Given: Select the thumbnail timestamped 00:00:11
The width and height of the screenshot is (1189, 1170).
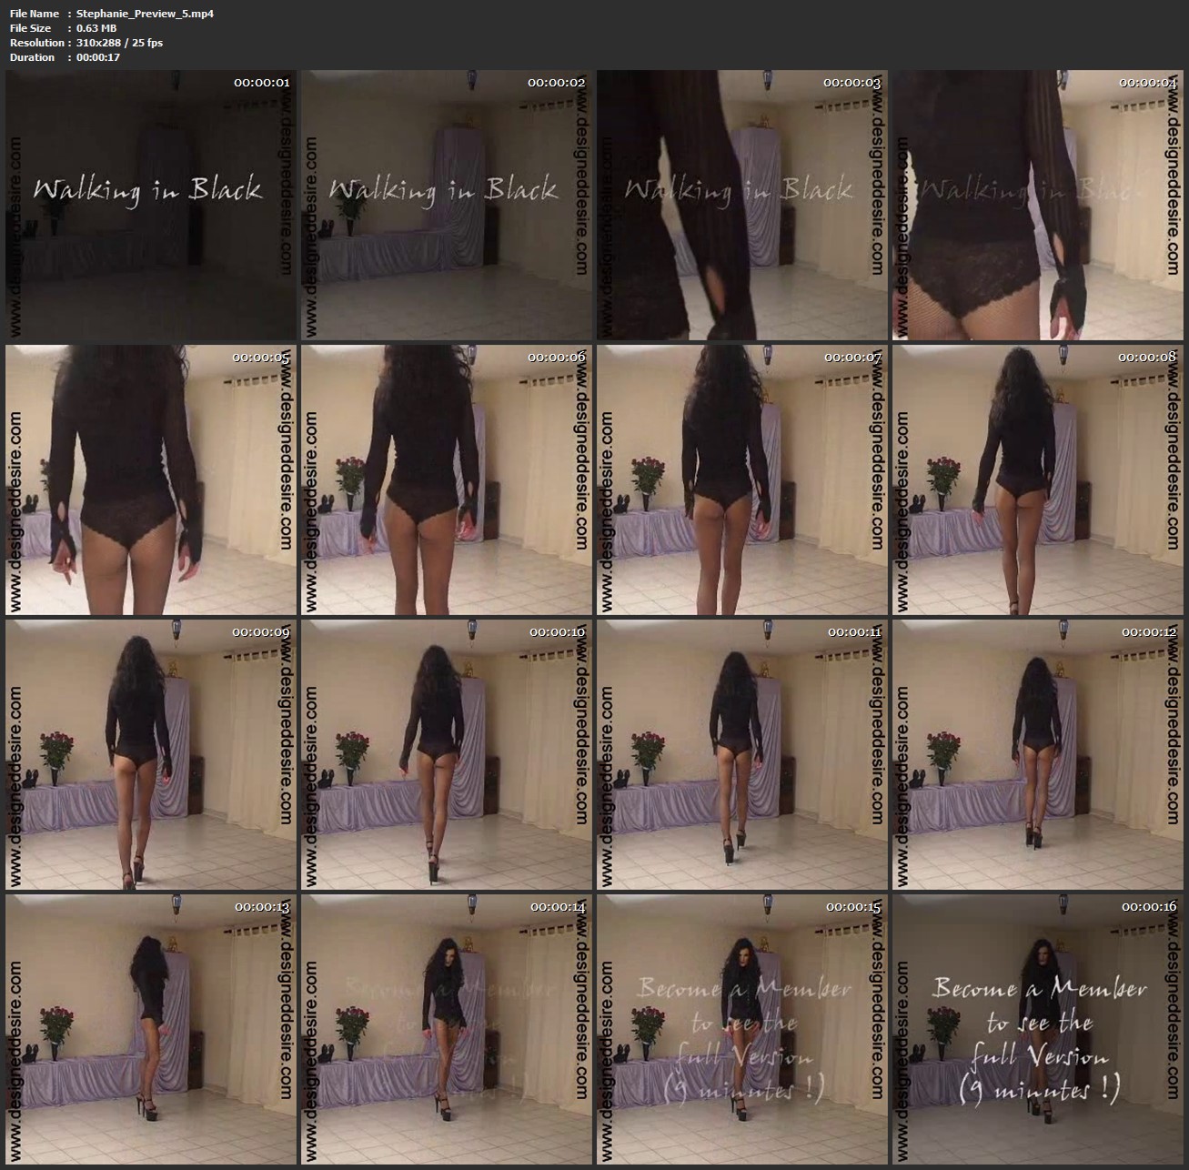Looking at the screenshot, I should coord(742,754).
